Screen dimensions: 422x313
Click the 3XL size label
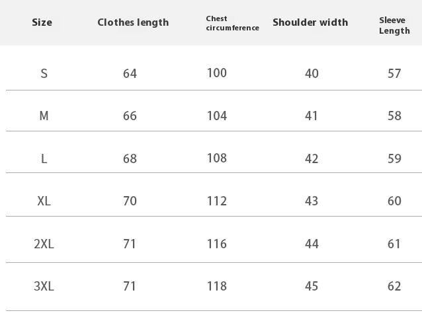pos(44,286)
